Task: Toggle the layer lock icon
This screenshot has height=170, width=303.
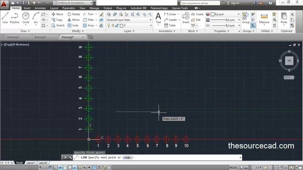Action: (x=117, y=25)
